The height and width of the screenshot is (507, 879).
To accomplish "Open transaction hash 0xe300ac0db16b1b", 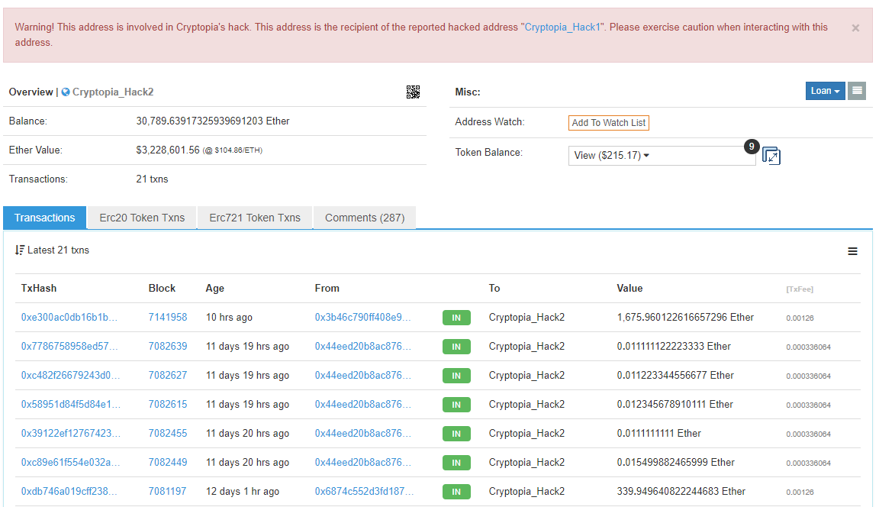I will pos(69,318).
